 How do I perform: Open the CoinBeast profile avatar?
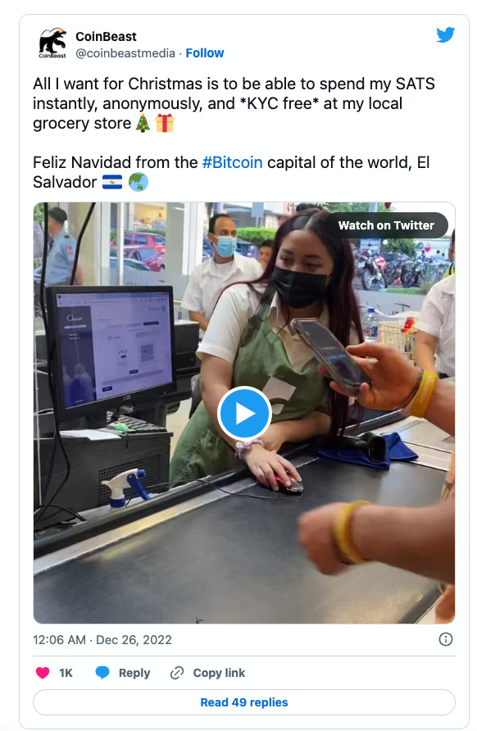pos(52,43)
